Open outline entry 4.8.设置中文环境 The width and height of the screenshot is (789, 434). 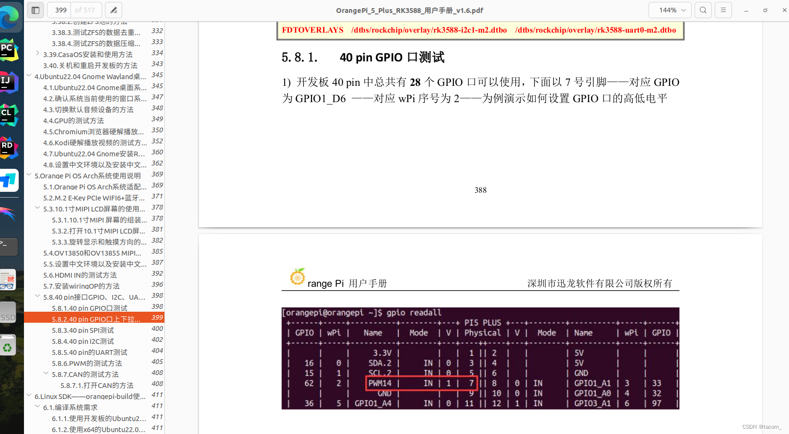tap(95, 165)
